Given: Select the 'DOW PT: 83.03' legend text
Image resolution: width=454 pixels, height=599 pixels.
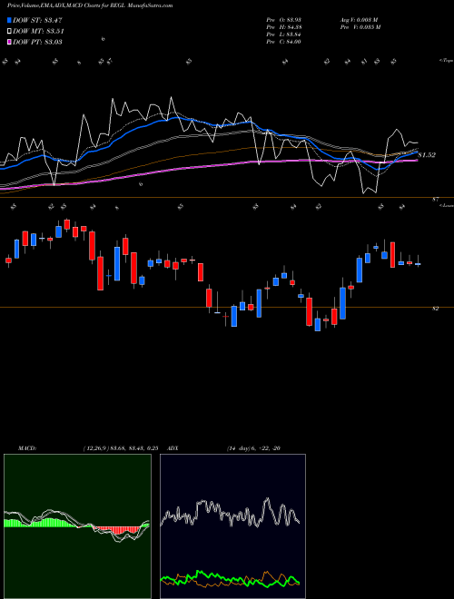Looking at the screenshot, I should coord(37,42).
